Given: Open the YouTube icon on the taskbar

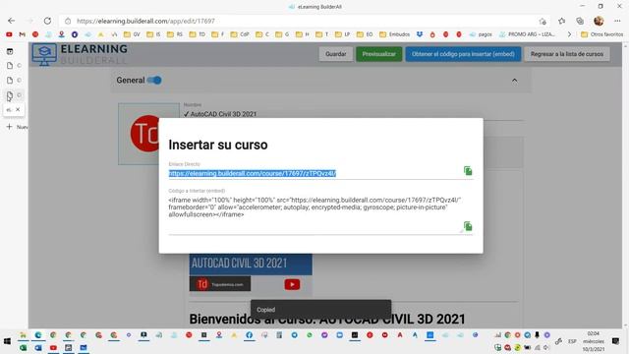Looking at the screenshot, I should [53, 347].
